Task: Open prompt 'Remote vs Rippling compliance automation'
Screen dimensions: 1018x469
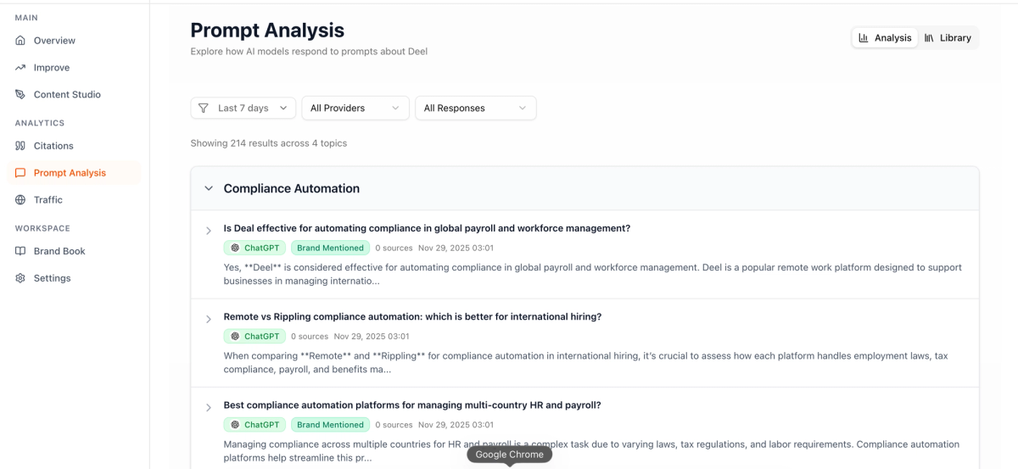Action: point(412,316)
